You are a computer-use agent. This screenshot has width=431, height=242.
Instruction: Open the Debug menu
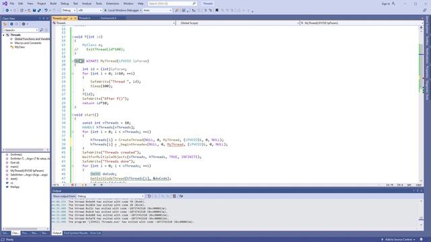click(65, 3)
